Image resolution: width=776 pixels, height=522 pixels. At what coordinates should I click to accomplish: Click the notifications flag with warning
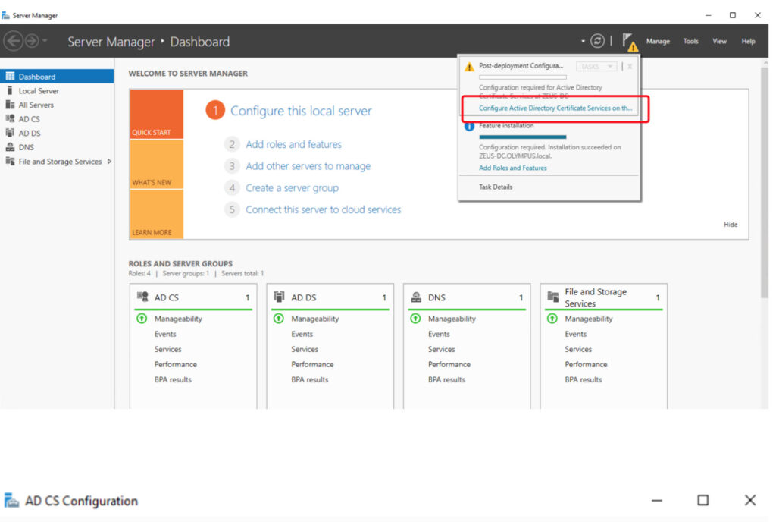[x=629, y=42]
